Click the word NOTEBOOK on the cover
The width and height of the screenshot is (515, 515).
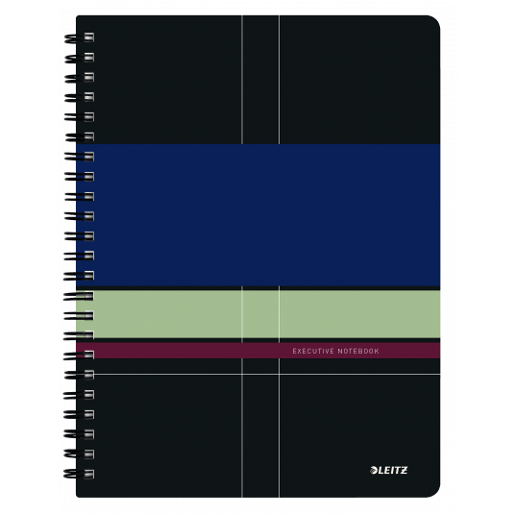point(358,351)
